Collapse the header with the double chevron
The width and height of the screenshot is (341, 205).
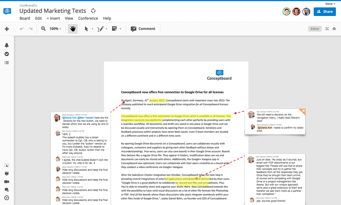coord(334,29)
